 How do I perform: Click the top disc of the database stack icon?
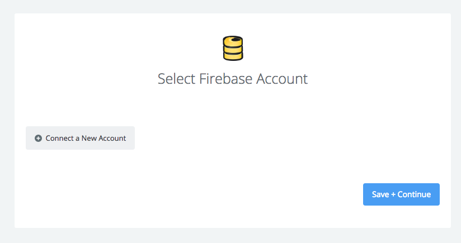(x=233, y=41)
